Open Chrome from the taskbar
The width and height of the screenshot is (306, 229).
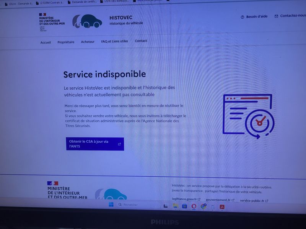(203, 206)
